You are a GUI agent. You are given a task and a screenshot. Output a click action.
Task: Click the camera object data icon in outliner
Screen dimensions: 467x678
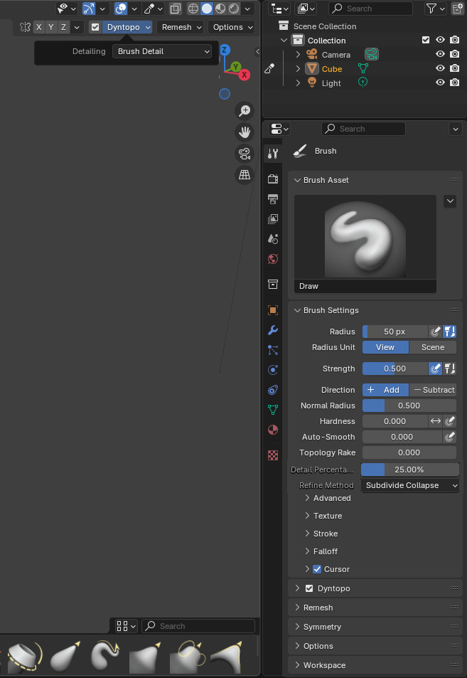pyautogui.click(x=372, y=55)
